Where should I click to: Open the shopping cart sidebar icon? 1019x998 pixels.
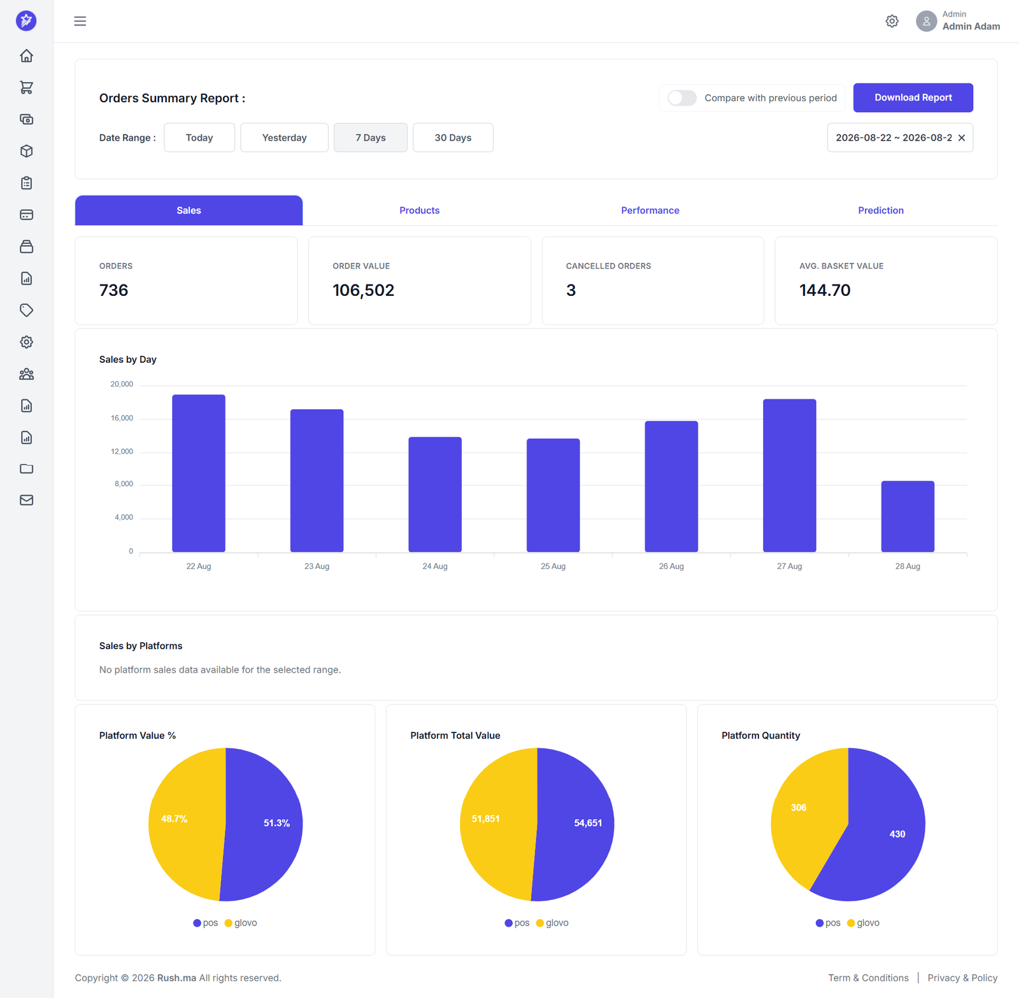coord(26,88)
